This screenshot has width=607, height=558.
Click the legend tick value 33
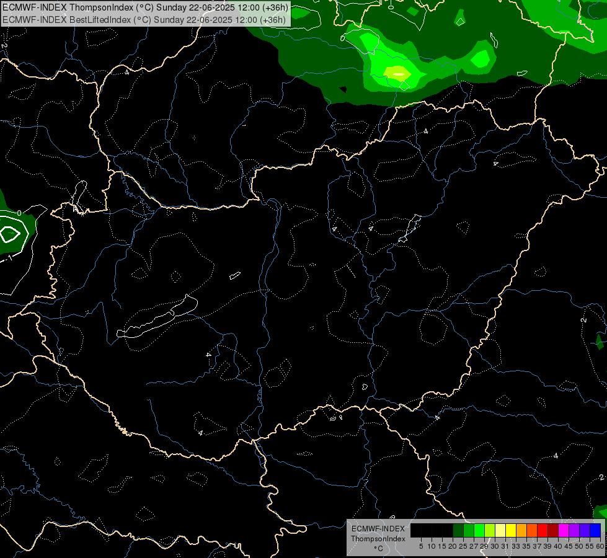tap(516, 546)
